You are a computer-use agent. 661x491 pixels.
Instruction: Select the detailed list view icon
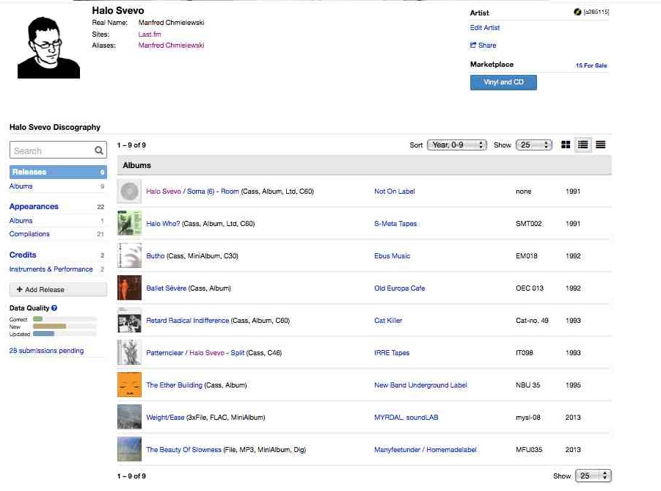click(583, 145)
